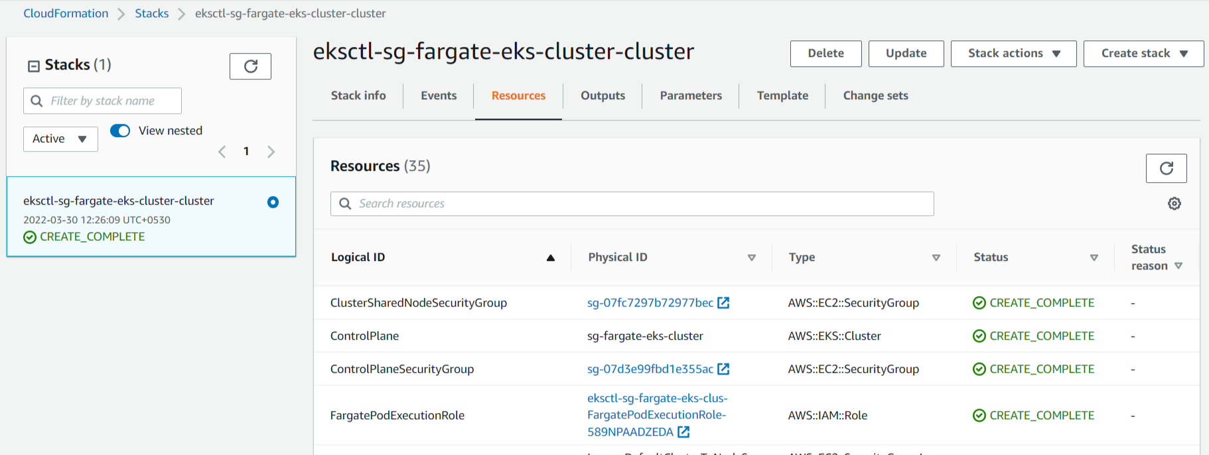Sort by Status reason column
Screen dimensions: 1209x455
coord(1178,266)
